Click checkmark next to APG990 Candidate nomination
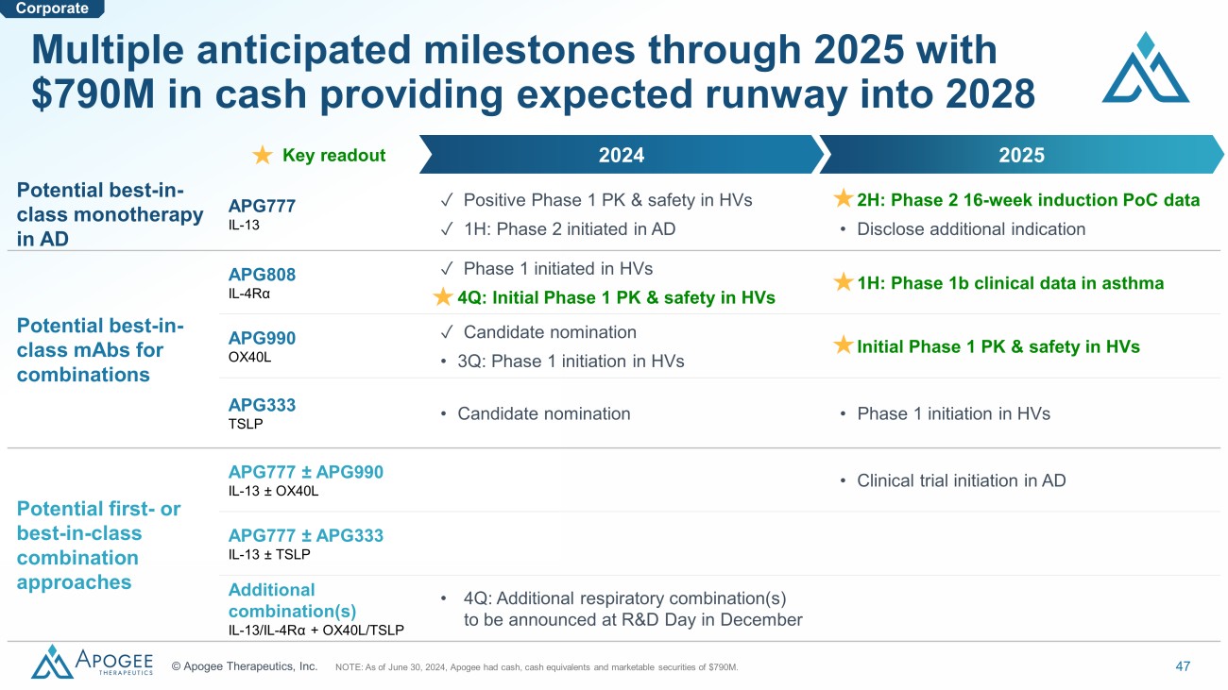This screenshot has width=1228, height=690. click(445, 332)
